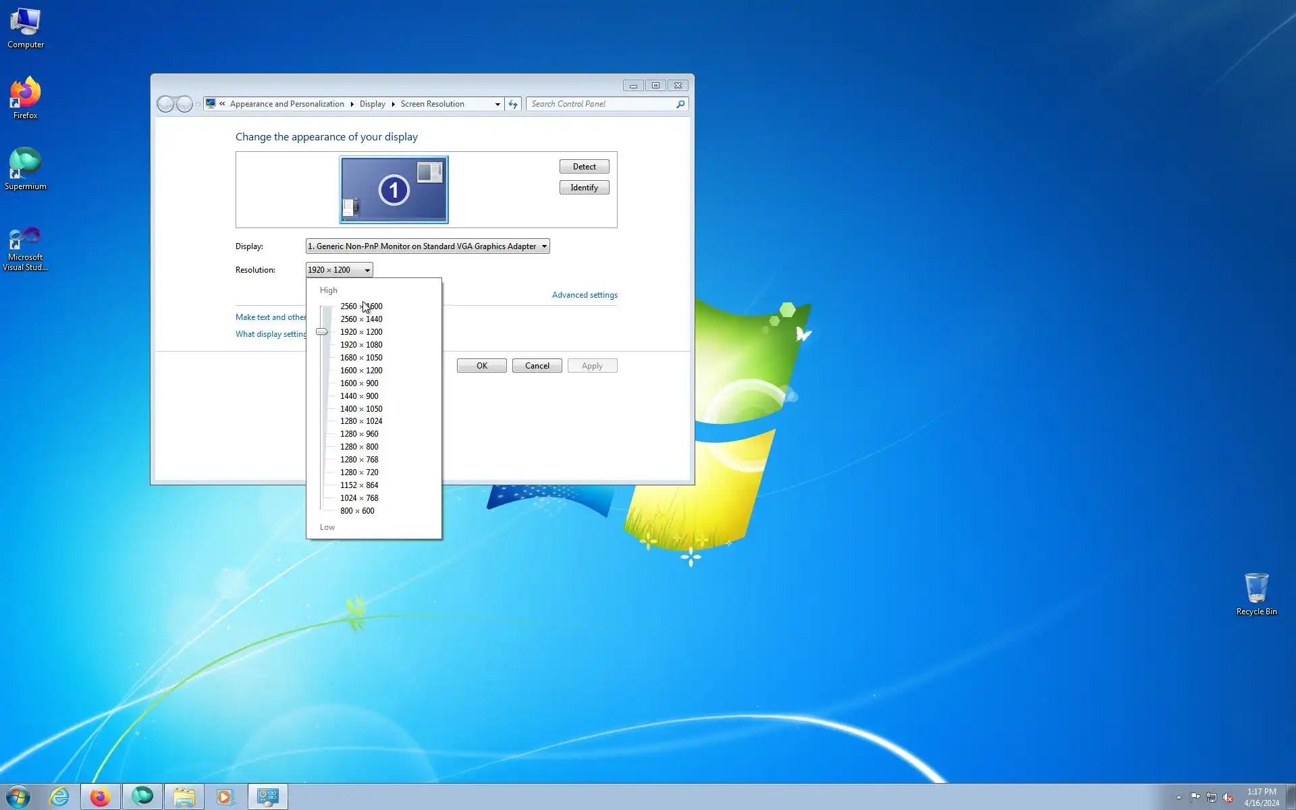
Task: Expand the Display monitor dropdown
Action: pos(544,246)
